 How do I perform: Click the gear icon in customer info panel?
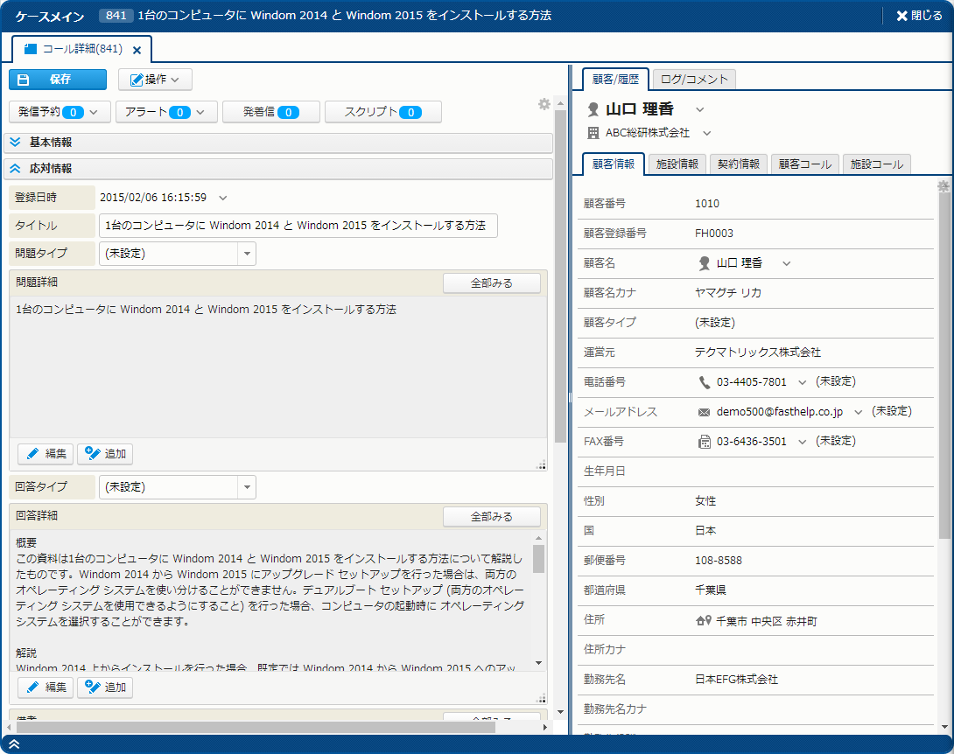tap(943, 186)
